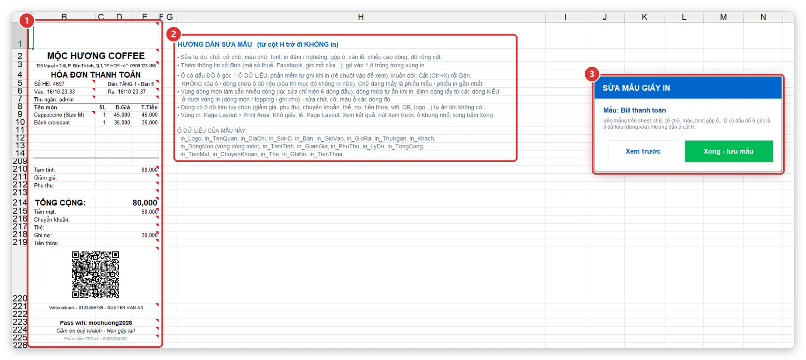The width and height of the screenshot is (806, 360).
Task: Click the Thu ngân: admin cell
Action: point(64,99)
